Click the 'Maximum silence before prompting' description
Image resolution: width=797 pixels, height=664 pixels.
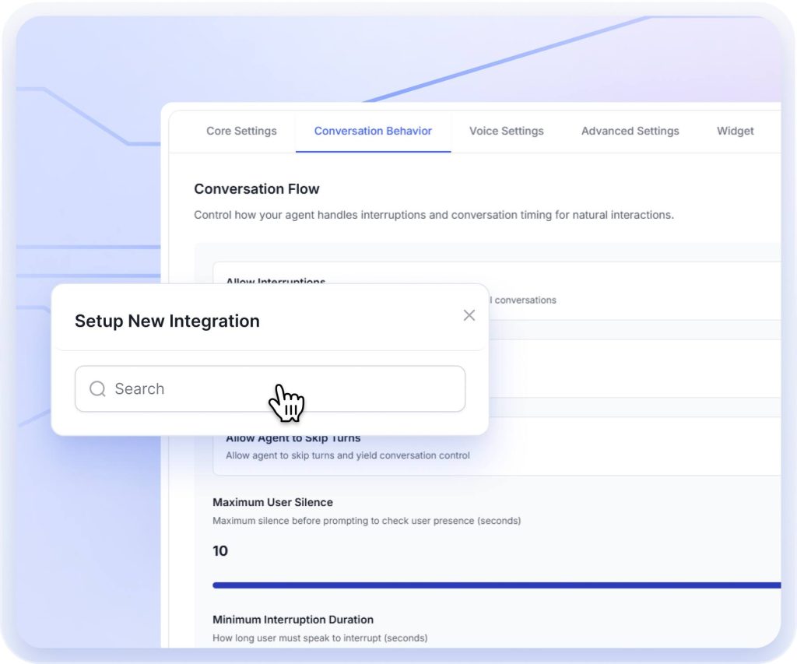(x=367, y=520)
